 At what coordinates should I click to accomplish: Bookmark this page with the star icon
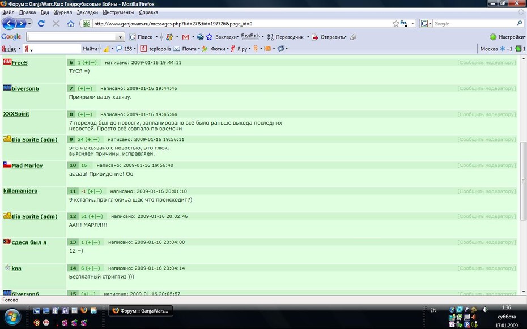point(396,24)
